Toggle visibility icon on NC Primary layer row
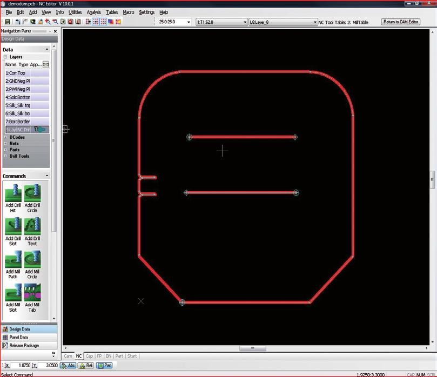The image size is (437, 377). [40, 130]
